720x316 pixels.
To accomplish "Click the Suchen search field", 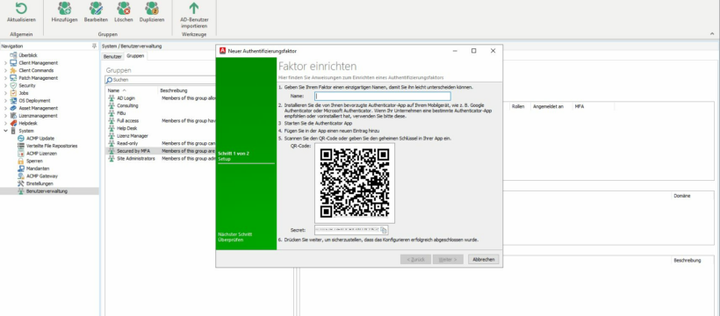I will coord(161,80).
